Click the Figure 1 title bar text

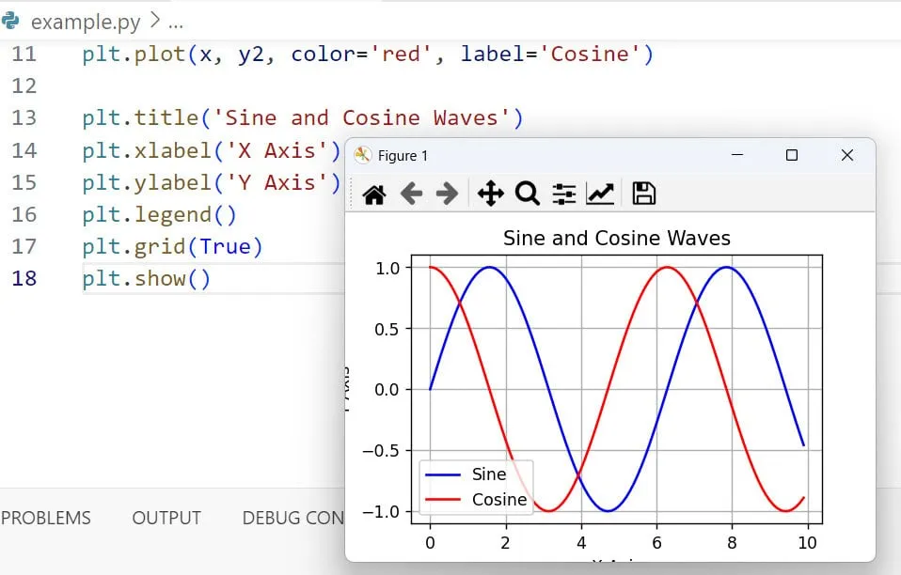(403, 156)
